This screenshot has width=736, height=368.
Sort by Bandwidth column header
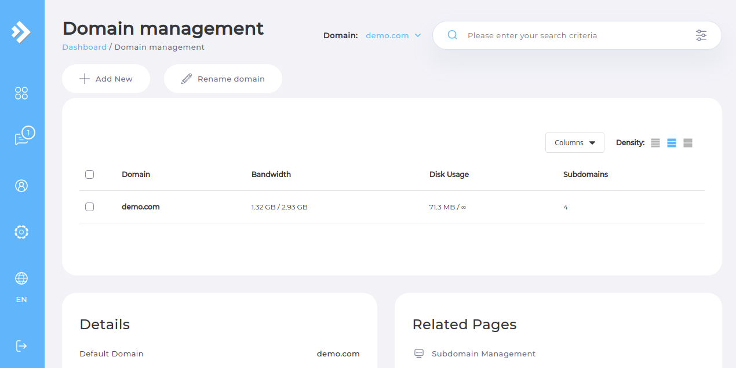point(271,174)
